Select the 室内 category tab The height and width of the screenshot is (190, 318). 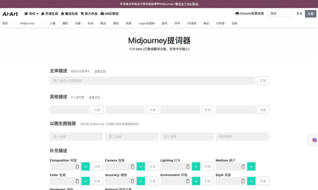tap(165, 23)
